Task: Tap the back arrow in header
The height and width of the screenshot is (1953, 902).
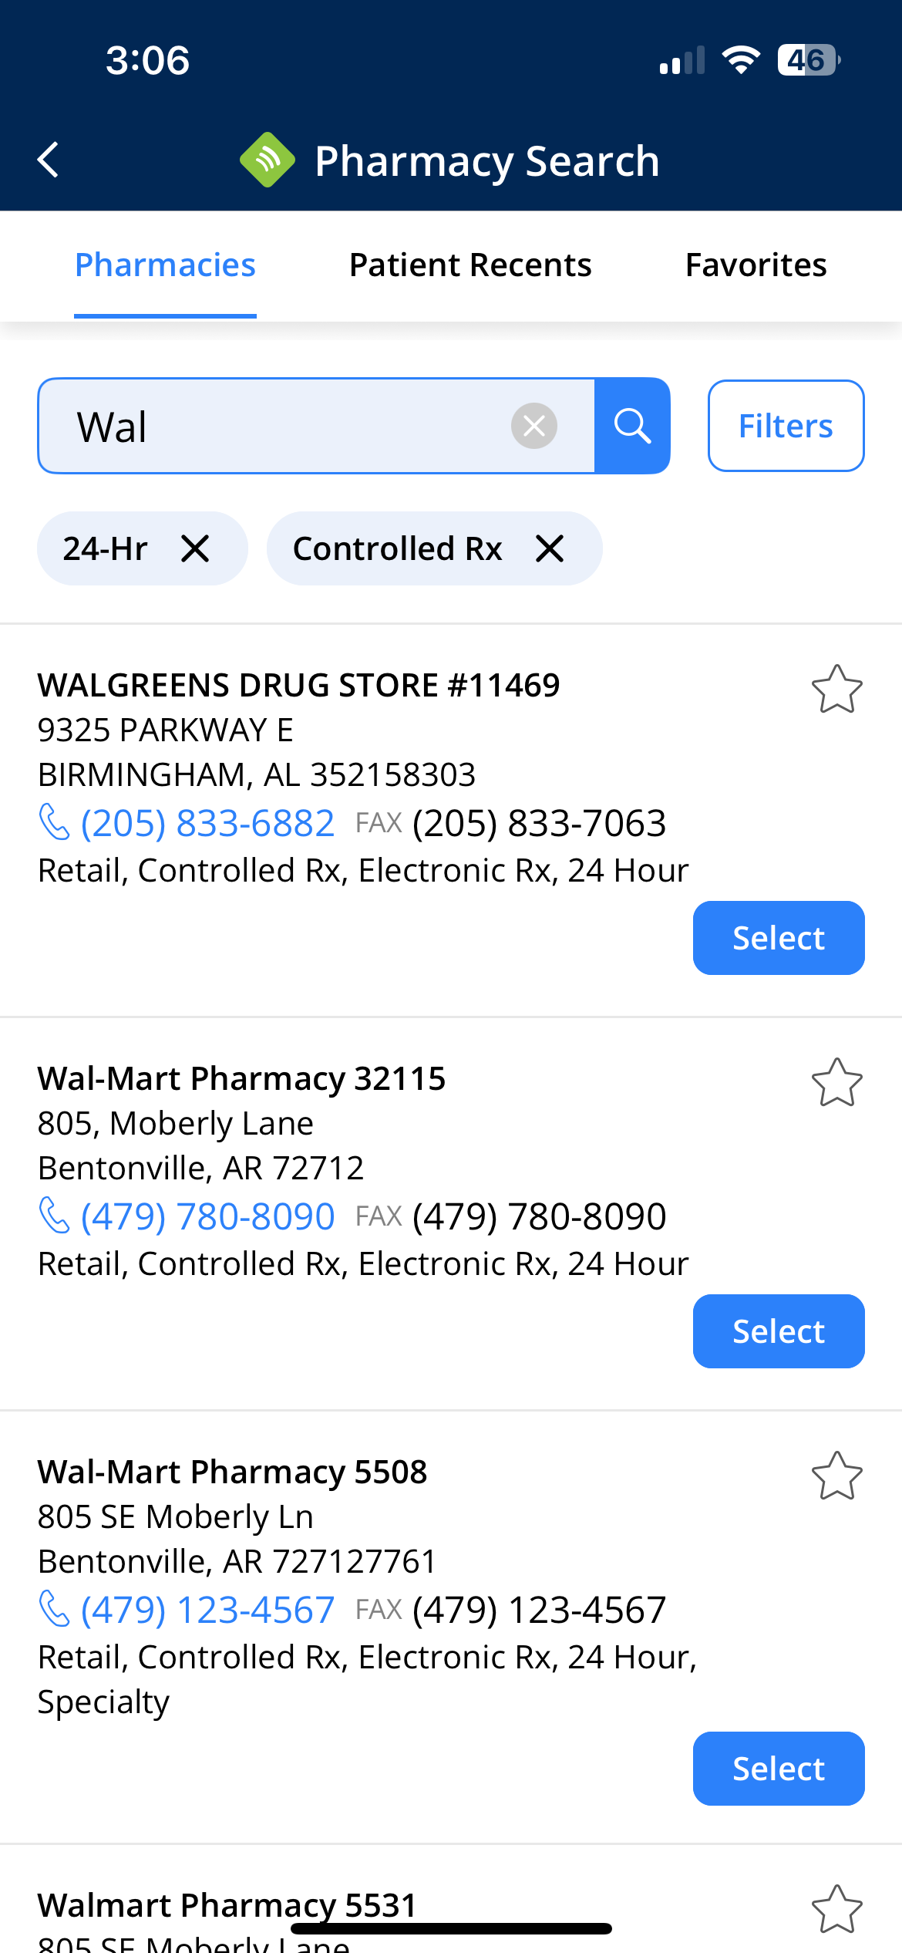Action: click(49, 160)
